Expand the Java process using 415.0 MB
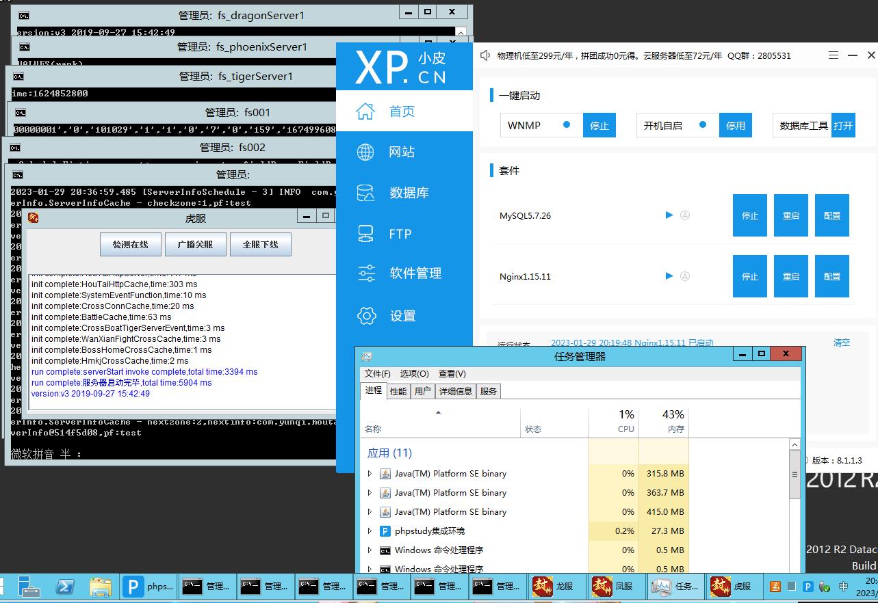The width and height of the screenshot is (878, 603). coord(370,511)
